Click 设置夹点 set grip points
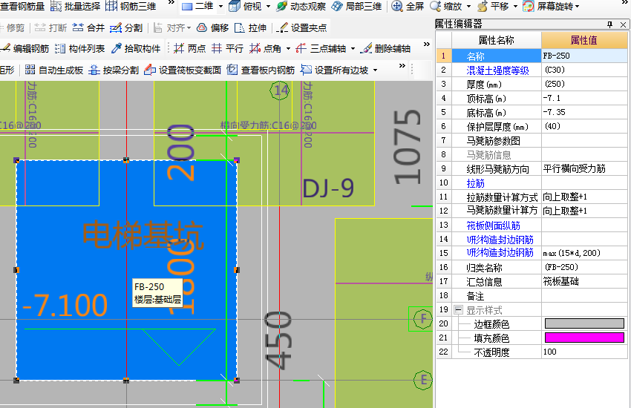Viewport: 631px width, 408px height. coord(301,27)
